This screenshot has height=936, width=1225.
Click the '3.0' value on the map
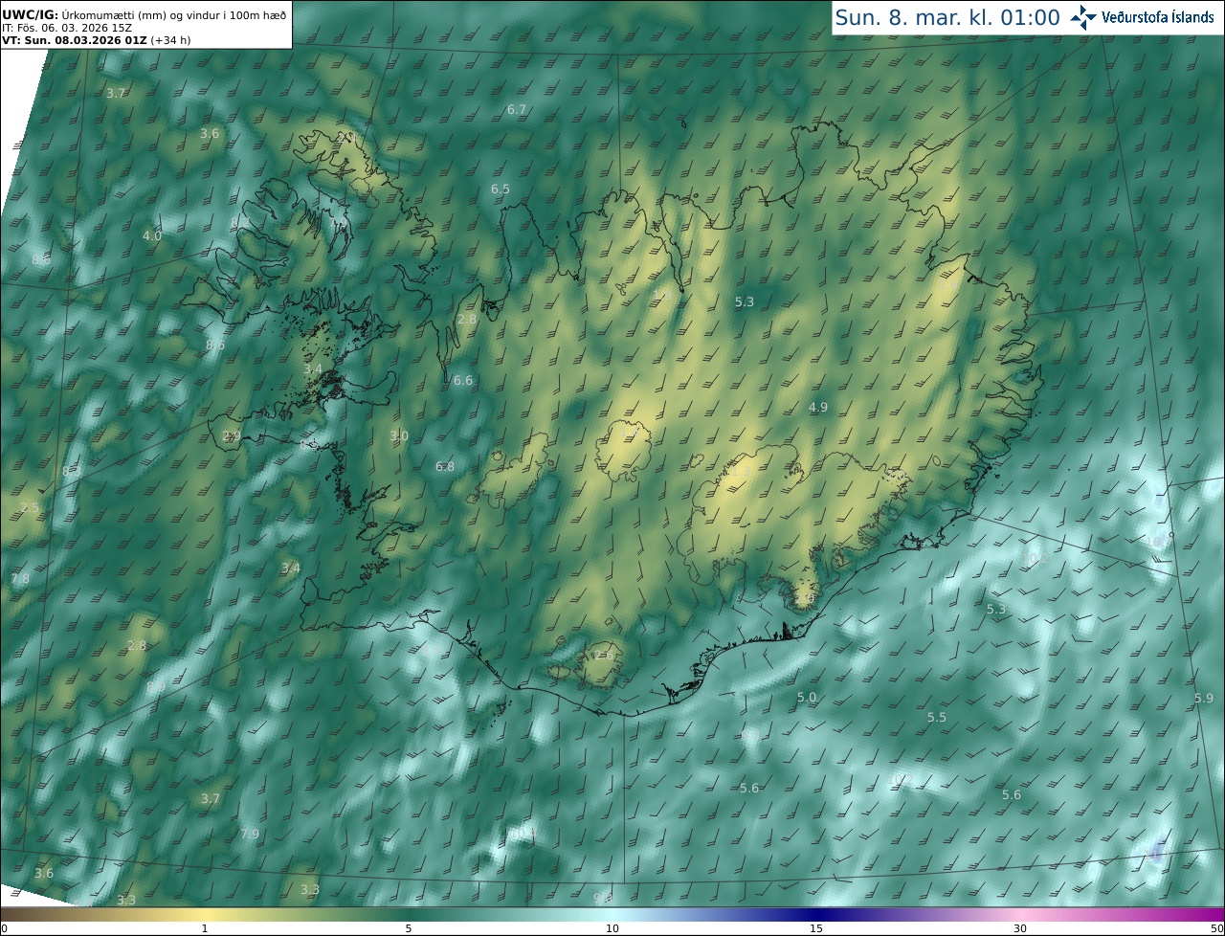tap(399, 436)
